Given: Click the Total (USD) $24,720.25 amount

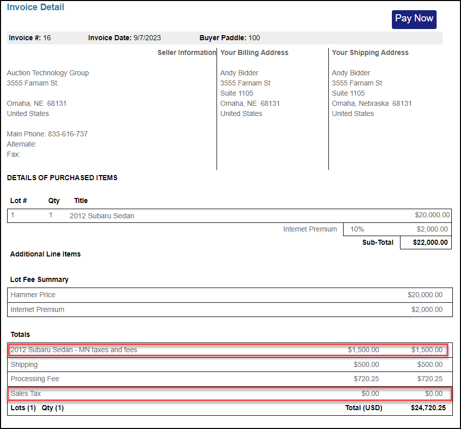Looking at the screenshot, I should [x=428, y=408].
